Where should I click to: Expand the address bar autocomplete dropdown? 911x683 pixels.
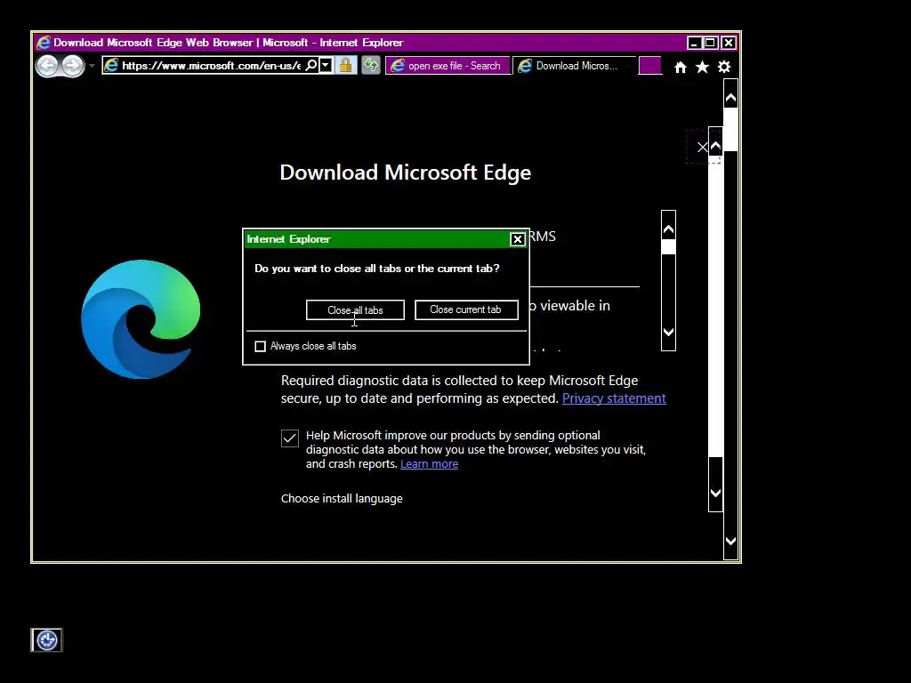[326, 65]
